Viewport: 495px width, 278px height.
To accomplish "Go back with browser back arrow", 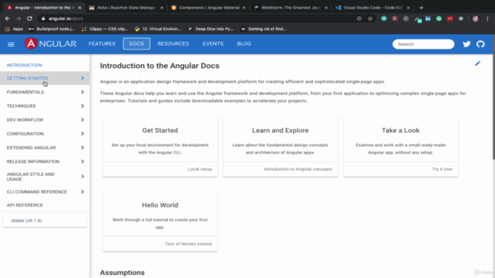I will pyautogui.click(x=8, y=19).
